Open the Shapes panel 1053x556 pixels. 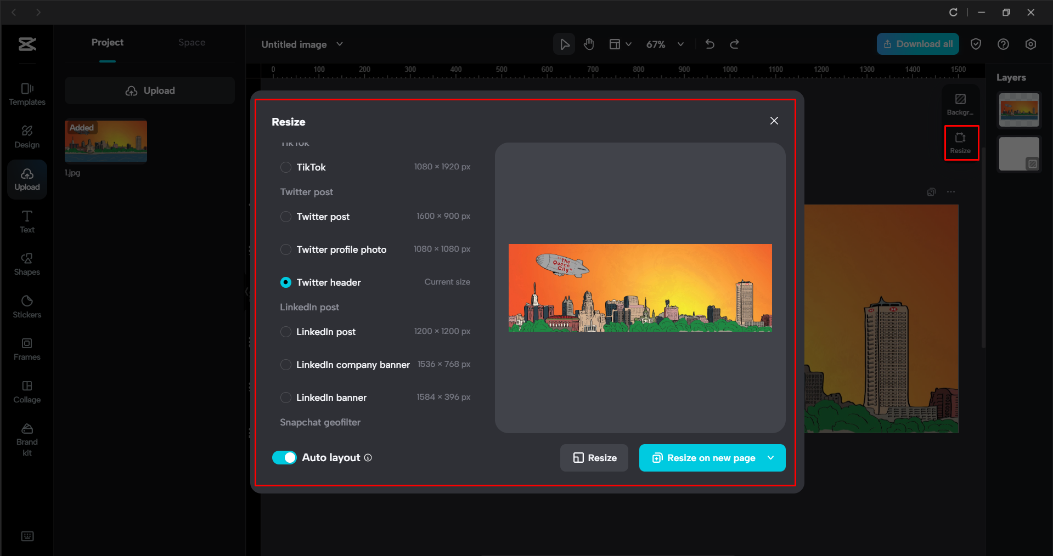(26, 264)
